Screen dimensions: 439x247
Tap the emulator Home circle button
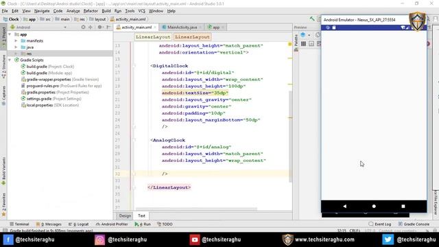click(x=374, y=206)
